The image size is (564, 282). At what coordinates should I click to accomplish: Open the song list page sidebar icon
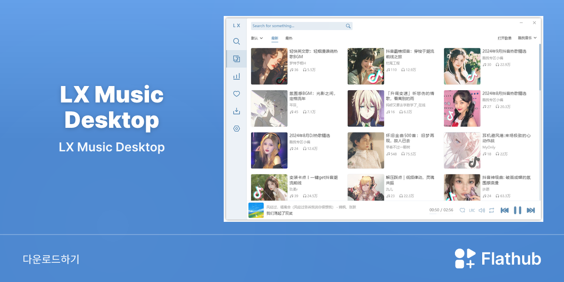[236, 59]
